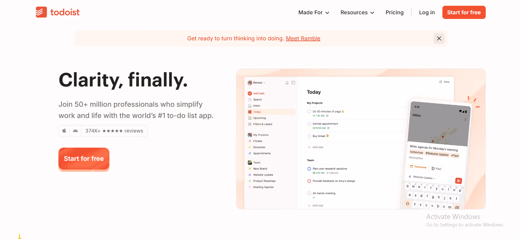The height and width of the screenshot is (239, 520).
Task: Click header Start for free button
Action: 464,12
